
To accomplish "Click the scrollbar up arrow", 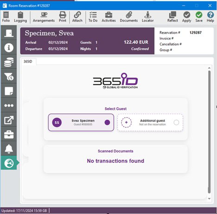I will [x=209, y=68].
